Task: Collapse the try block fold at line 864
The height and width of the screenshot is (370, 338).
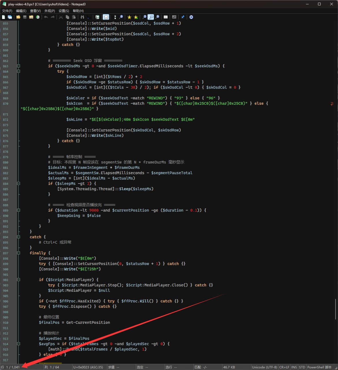Action: click(18, 71)
